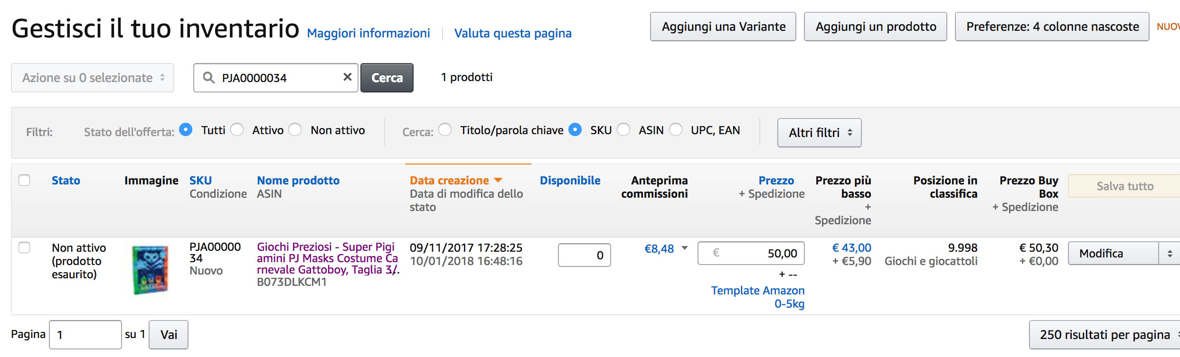Image resolution: width=1180 pixels, height=357 pixels.
Task: Open the Altri filtri dropdown
Action: point(819,133)
